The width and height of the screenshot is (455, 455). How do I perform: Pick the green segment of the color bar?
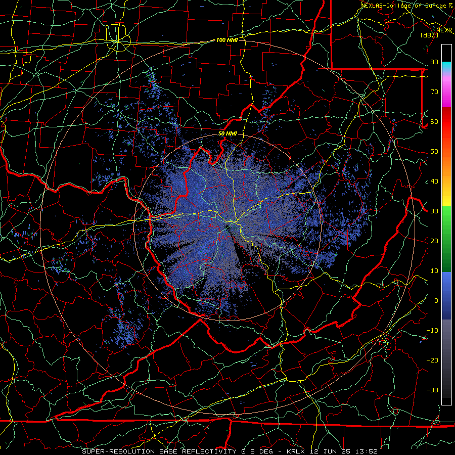(x=446, y=239)
